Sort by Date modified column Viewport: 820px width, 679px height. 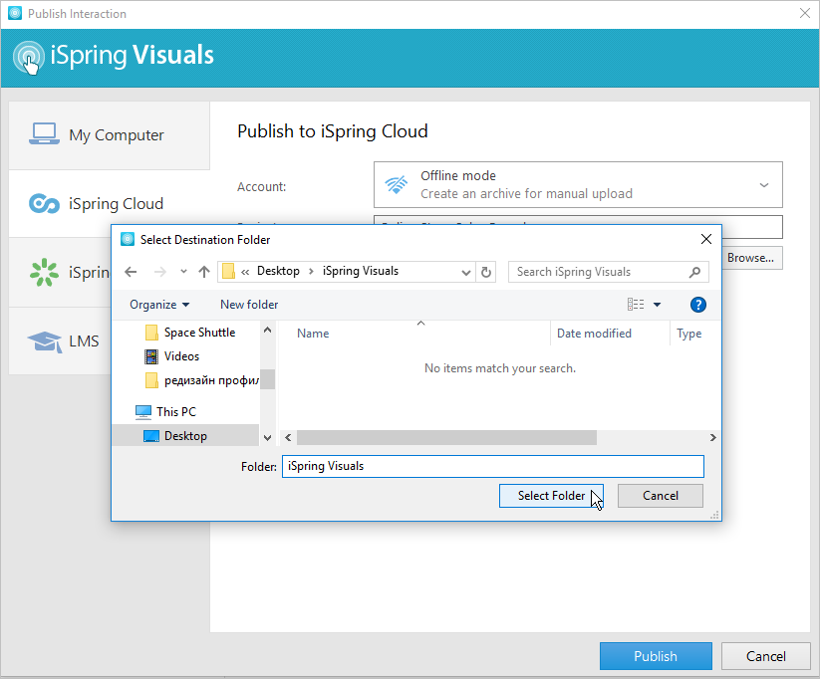click(x=594, y=334)
